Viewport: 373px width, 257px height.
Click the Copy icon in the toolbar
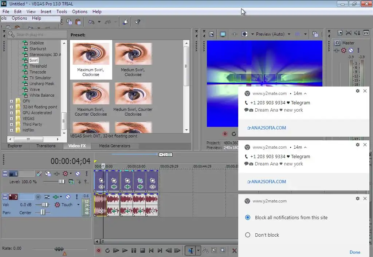(69, 22)
